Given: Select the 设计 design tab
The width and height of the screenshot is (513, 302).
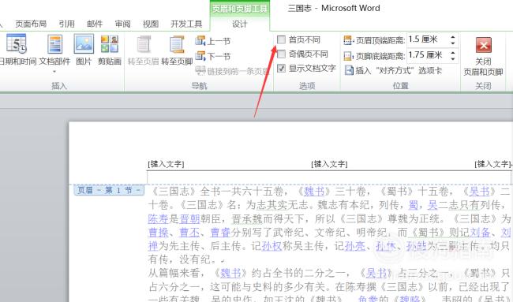Looking at the screenshot, I should (x=239, y=24).
